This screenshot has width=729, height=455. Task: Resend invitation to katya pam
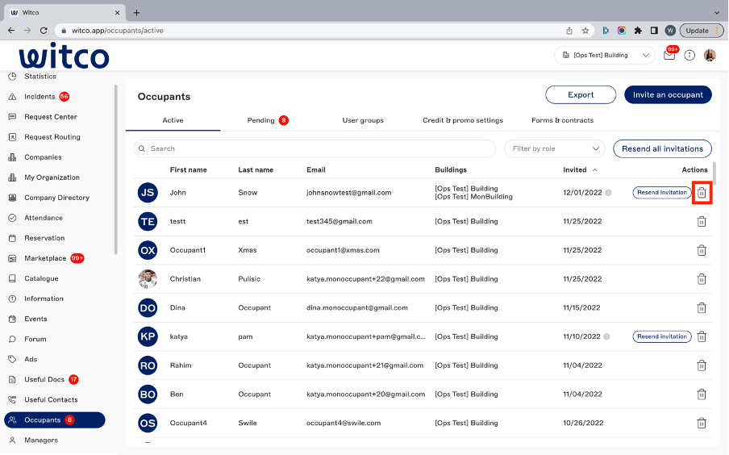[x=661, y=337]
